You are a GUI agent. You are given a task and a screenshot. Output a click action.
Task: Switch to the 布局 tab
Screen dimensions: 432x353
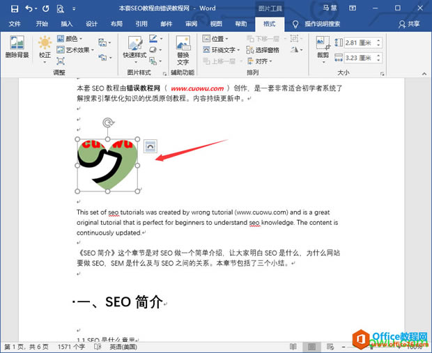point(116,24)
